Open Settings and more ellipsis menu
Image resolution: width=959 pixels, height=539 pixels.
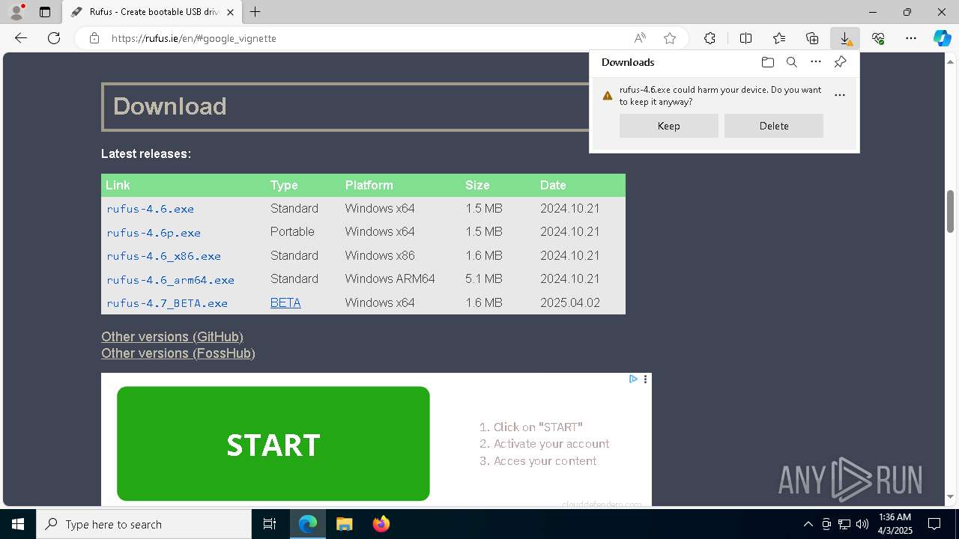pyautogui.click(x=911, y=38)
